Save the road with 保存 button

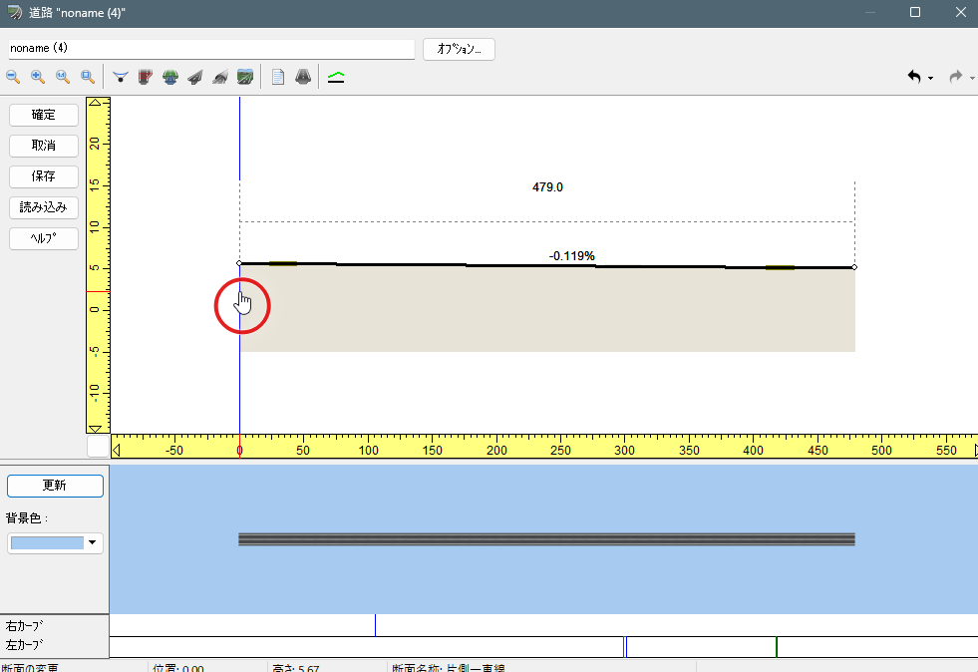(44, 176)
